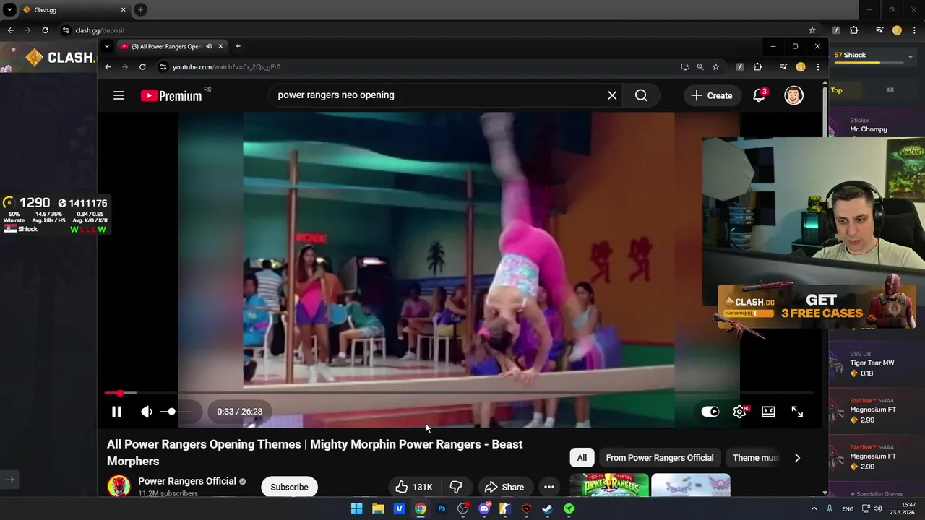Open extensions puzzle in YouTube window
The height and width of the screenshot is (520, 925).
point(757,67)
